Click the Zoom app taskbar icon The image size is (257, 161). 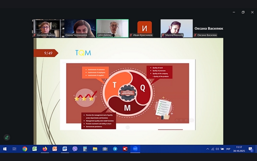pos(135,149)
